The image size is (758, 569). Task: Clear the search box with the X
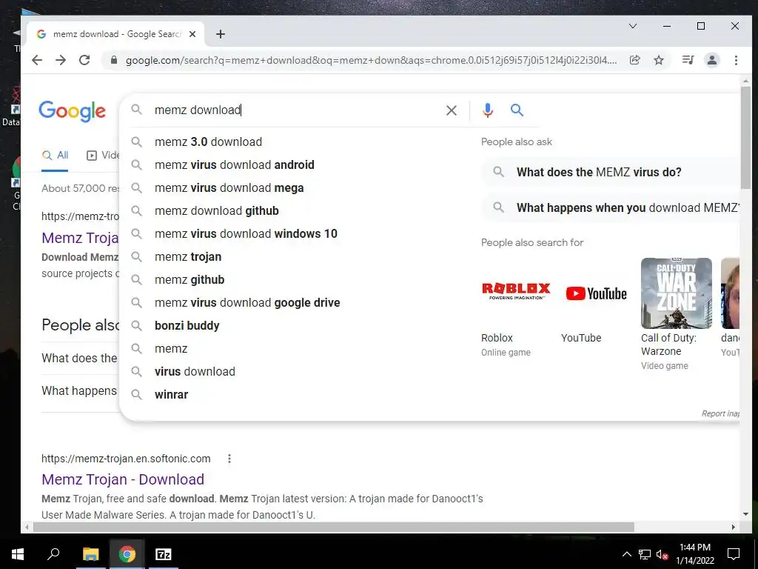[x=452, y=110]
